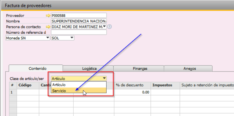The height and width of the screenshot is (116, 234).
Task: Click the % de descuento column header
Action: tap(132, 85)
